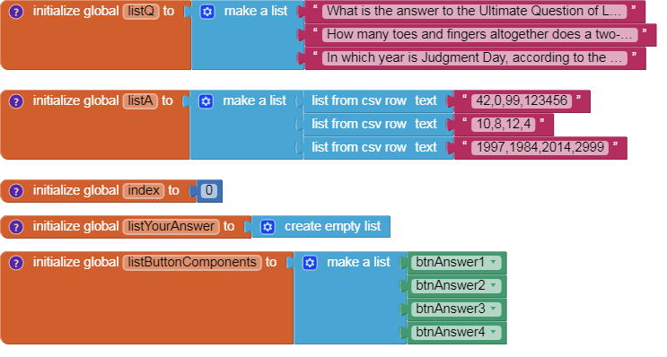
Task: Click the help icon on listButtonComponents block
Action: (x=16, y=263)
